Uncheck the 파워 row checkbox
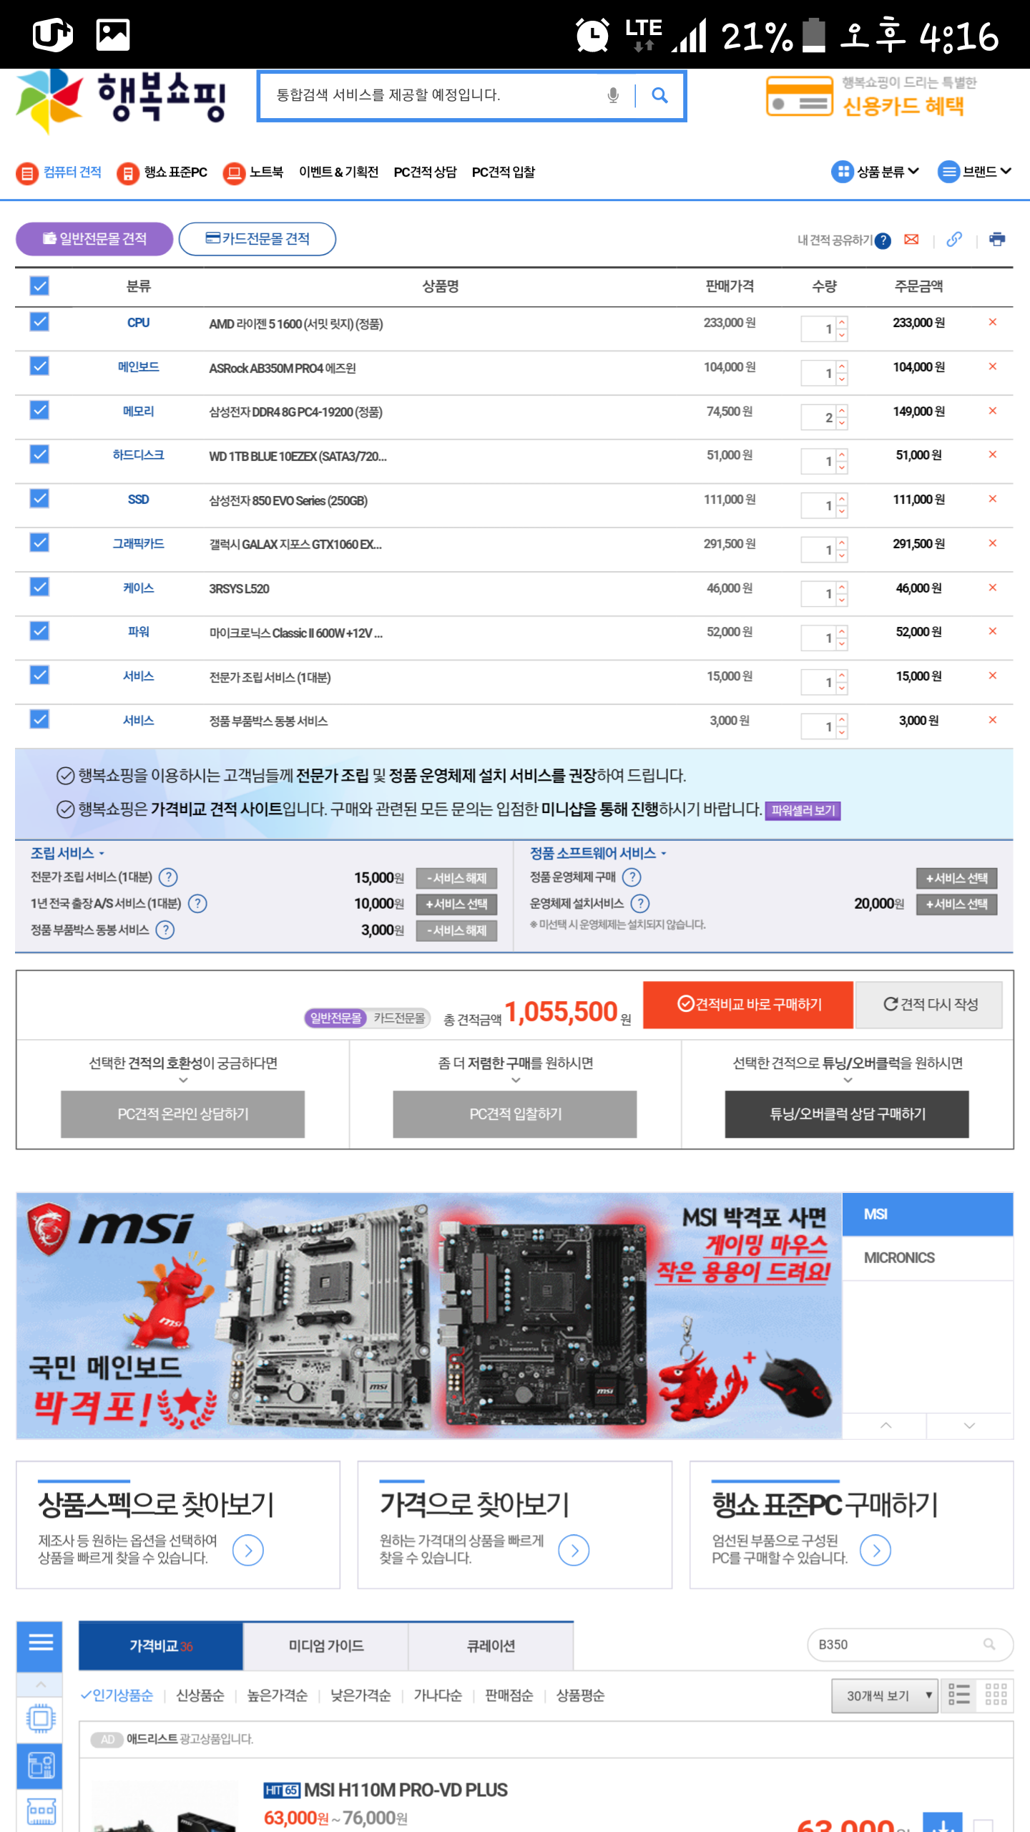This screenshot has height=1832, width=1030. 39,631
